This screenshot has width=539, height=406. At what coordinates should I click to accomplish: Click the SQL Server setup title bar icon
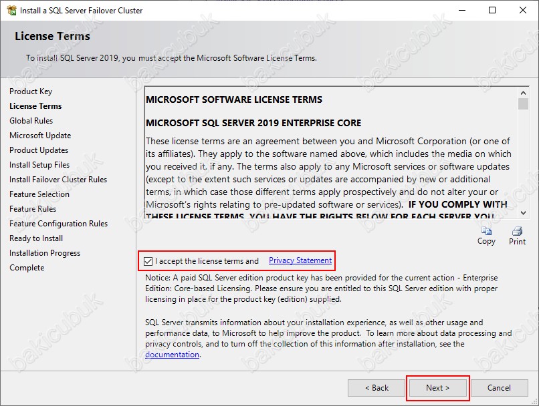[x=11, y=11]
